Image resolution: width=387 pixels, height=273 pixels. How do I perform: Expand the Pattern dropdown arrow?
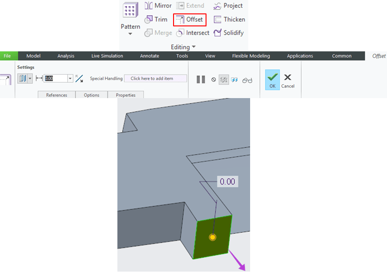(130, 34)
